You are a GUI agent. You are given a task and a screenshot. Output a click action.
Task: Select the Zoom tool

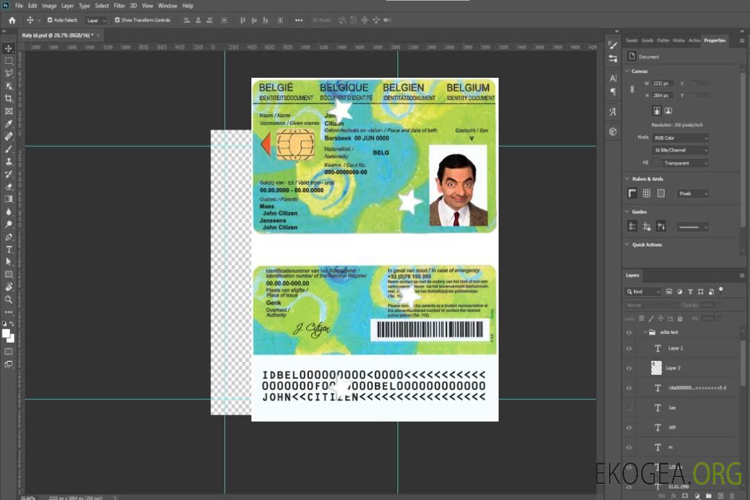pos(8,299)
